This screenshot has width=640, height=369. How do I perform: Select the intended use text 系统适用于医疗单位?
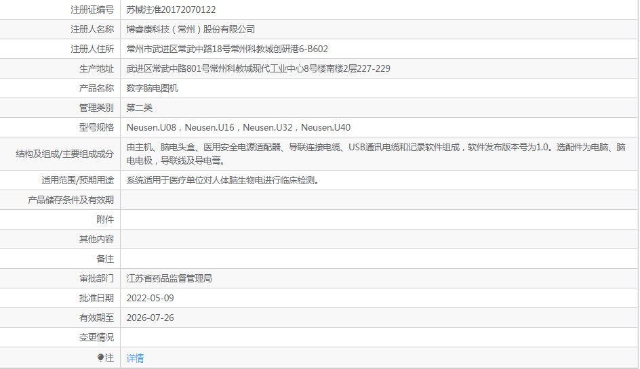pos(222,180)
